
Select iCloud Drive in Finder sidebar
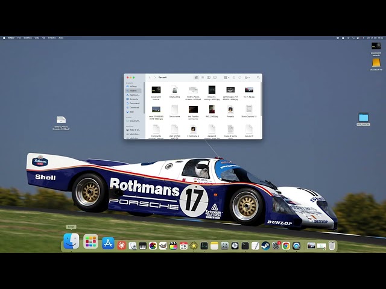[133, 121]
